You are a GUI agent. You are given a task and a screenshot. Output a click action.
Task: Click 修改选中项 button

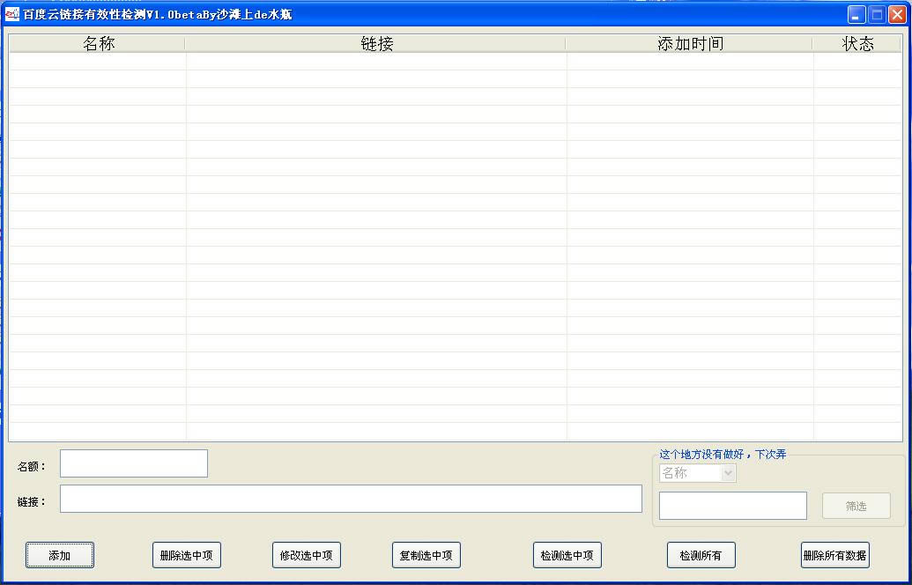[x=306, y=555]
